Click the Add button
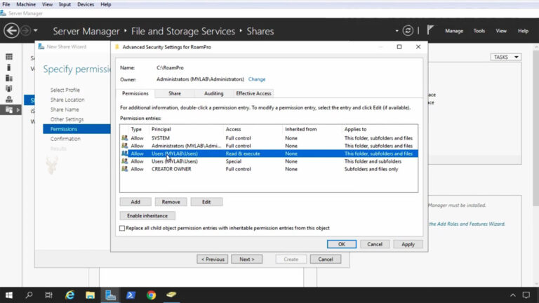 pyautogui.click(x=135, y=202)
